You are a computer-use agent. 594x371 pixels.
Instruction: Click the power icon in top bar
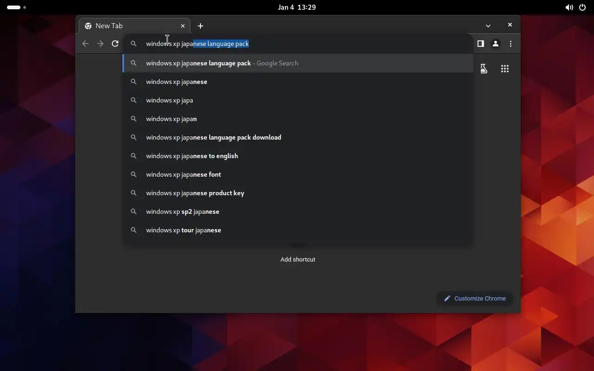pos(583,7)
